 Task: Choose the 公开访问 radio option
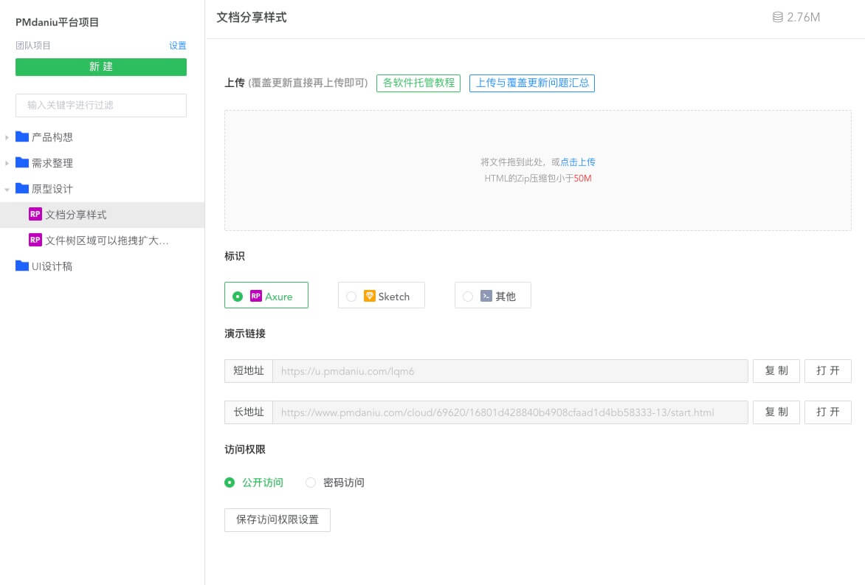click(x=230, y=482)
